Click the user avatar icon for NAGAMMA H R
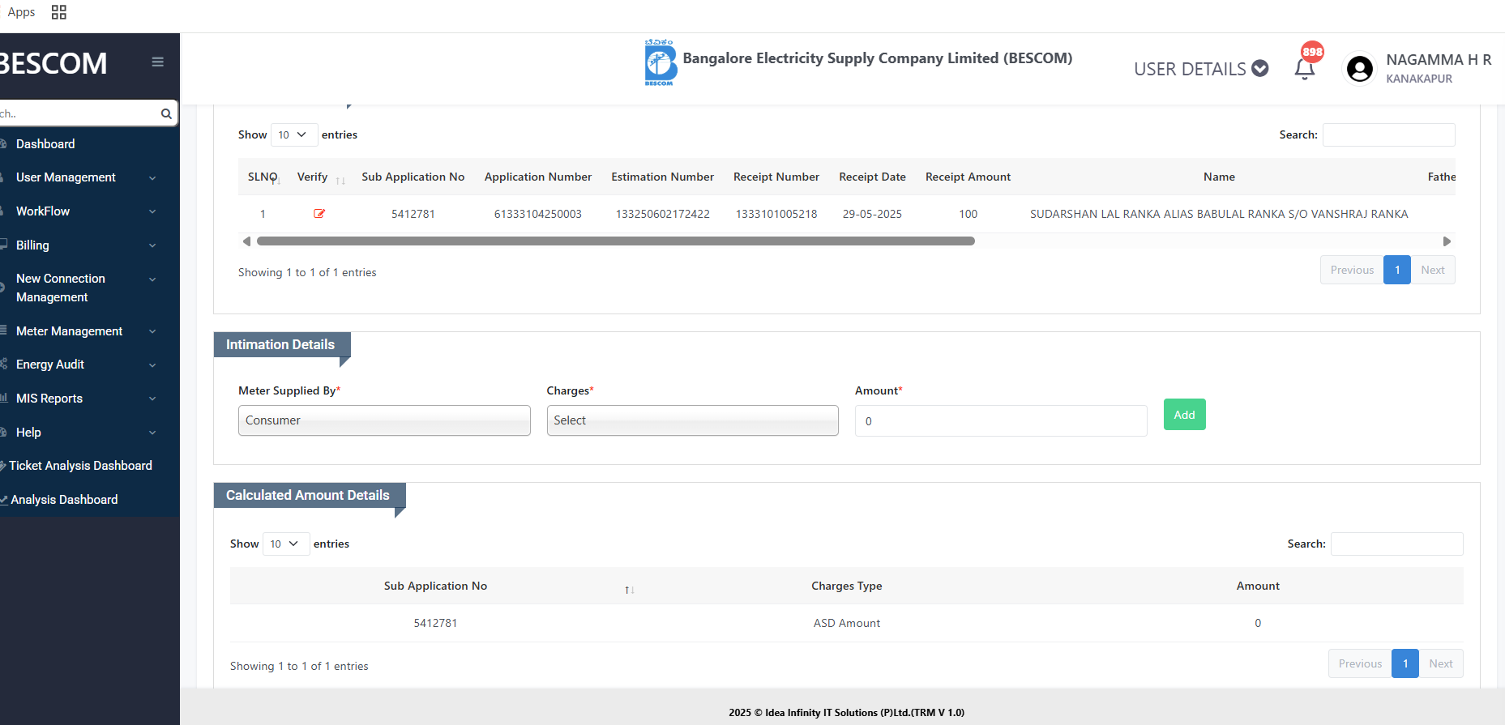 (1360, 69)
